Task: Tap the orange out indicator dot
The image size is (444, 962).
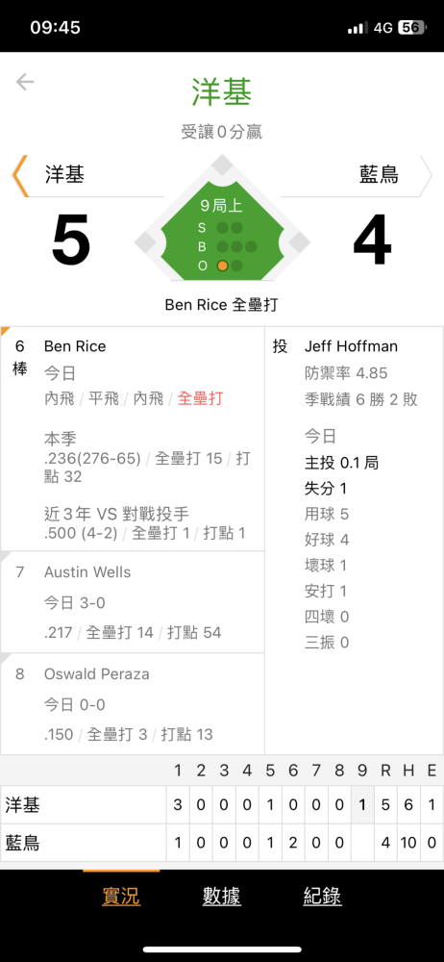Action: 223,266
